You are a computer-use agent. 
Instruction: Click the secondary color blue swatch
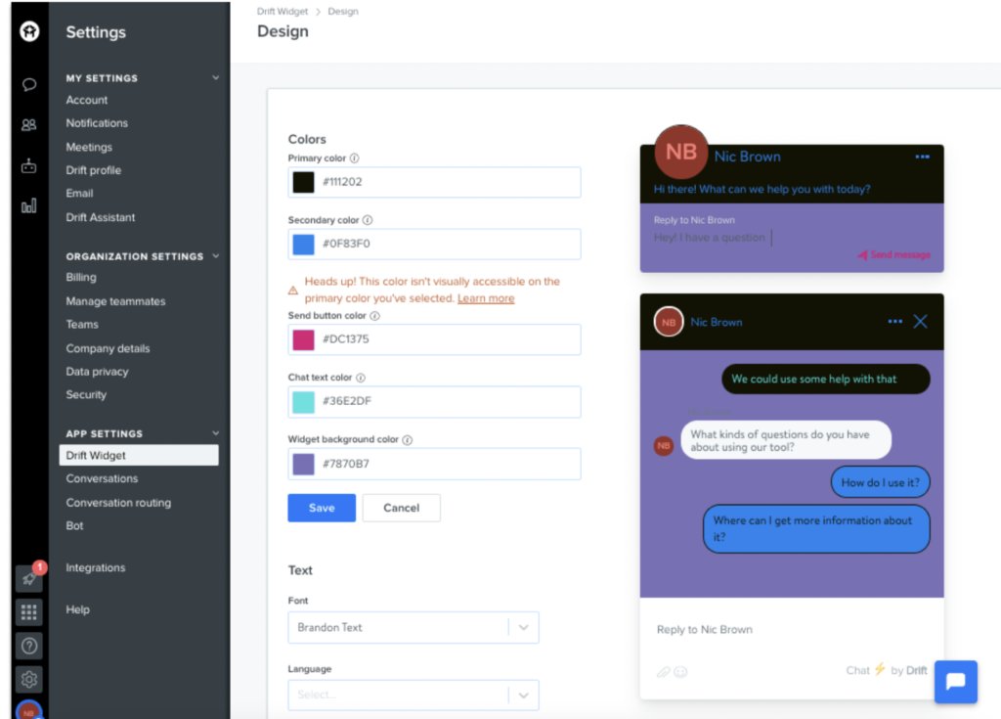pos(303,245)
